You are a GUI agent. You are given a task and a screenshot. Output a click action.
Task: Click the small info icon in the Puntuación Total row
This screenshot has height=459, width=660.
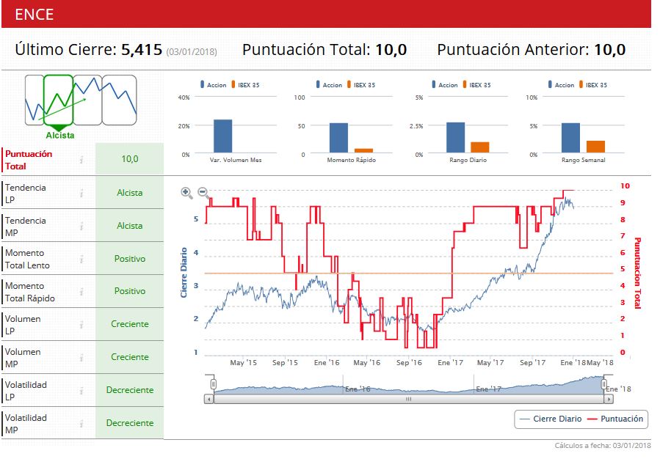[81, 159]
